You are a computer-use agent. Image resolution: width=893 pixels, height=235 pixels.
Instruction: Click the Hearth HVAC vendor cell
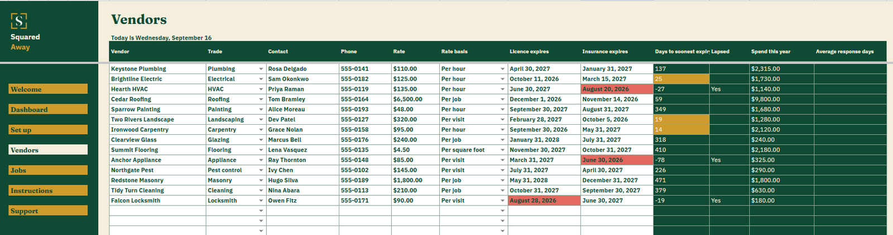click(157, 89)
